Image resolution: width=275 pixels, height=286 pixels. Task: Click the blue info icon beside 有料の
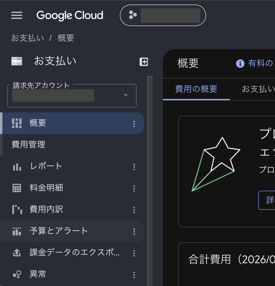click(240, 64)
